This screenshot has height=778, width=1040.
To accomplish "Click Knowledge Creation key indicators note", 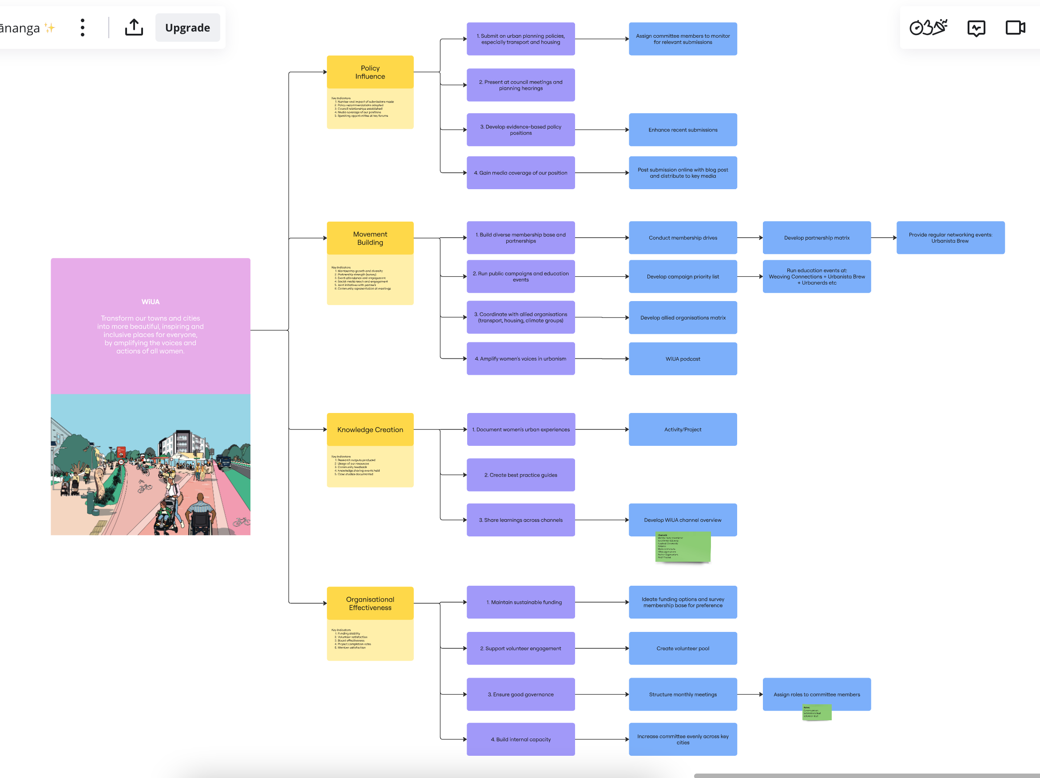I will pyautogui.click(x=370, y=466).
